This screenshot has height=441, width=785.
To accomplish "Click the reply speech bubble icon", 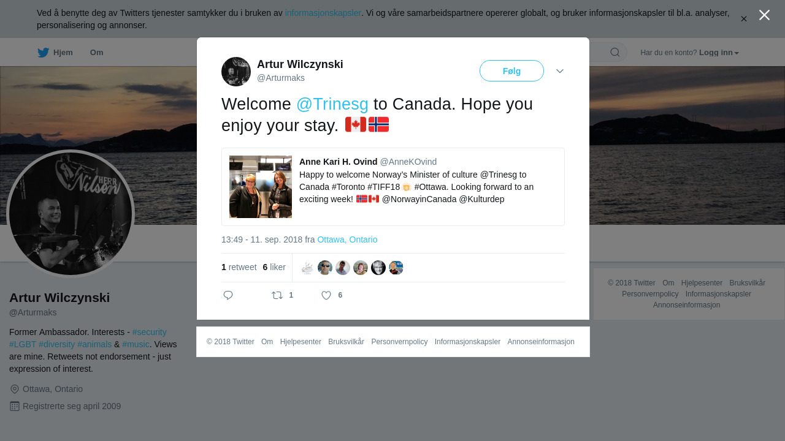I will (228, 295).
